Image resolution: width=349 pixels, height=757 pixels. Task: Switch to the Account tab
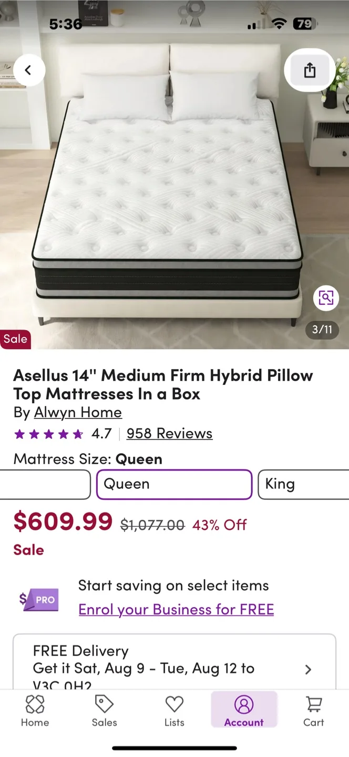point(244,710)
